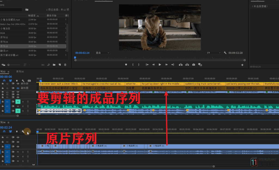The image size is (279, 170).
Task: Toggle mute on A1 in upper timeline
Action: [x=18, y=102]
